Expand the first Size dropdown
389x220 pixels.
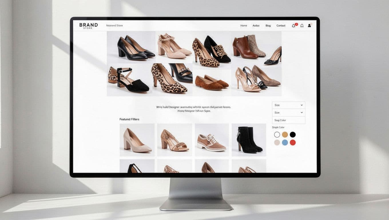coord(288,105)
